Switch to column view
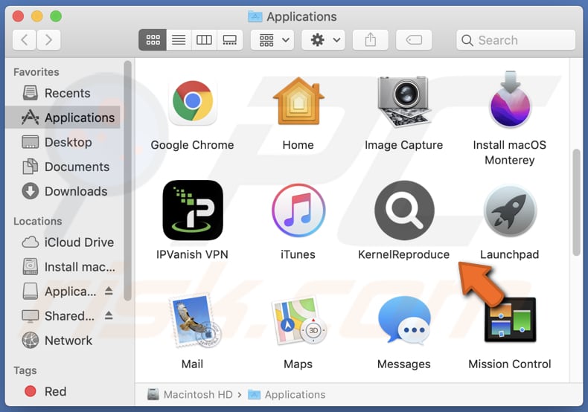The height and width of the screenshot is (412, 588). point(204,39)
